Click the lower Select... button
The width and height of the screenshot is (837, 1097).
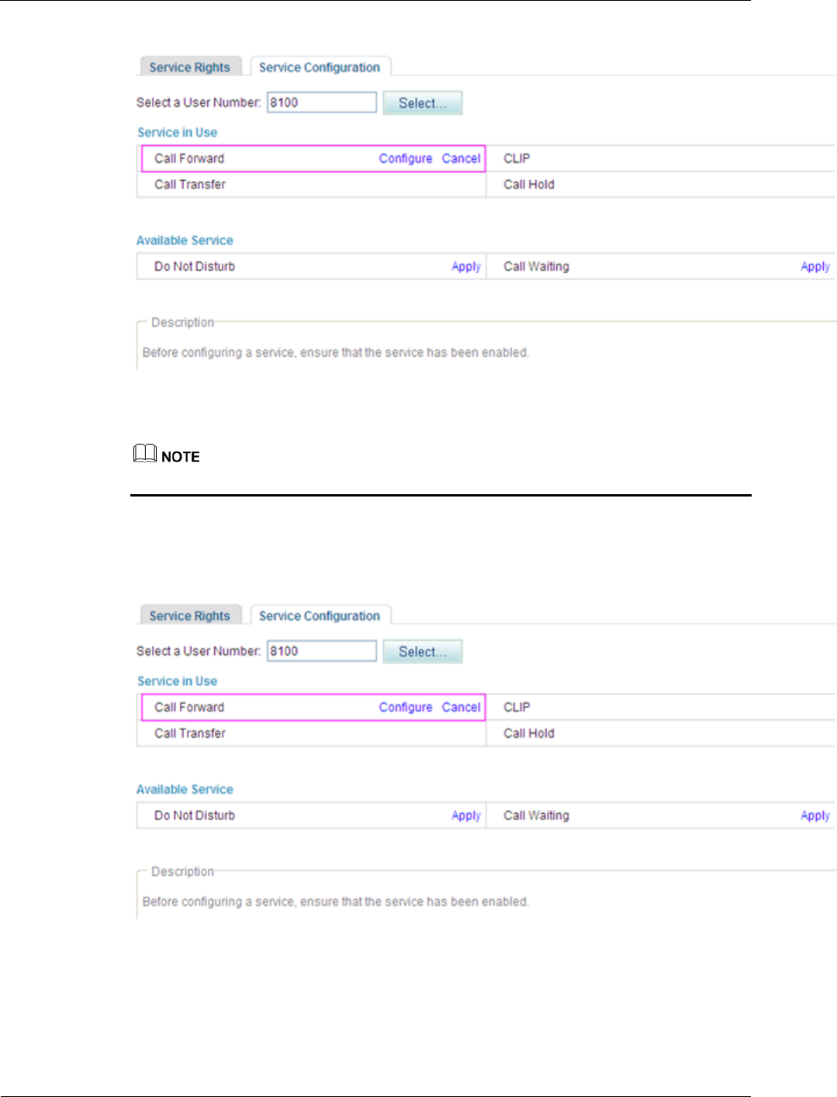coord(423,652)
